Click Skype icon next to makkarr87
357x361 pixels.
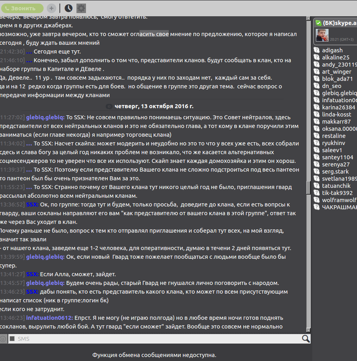317,121
